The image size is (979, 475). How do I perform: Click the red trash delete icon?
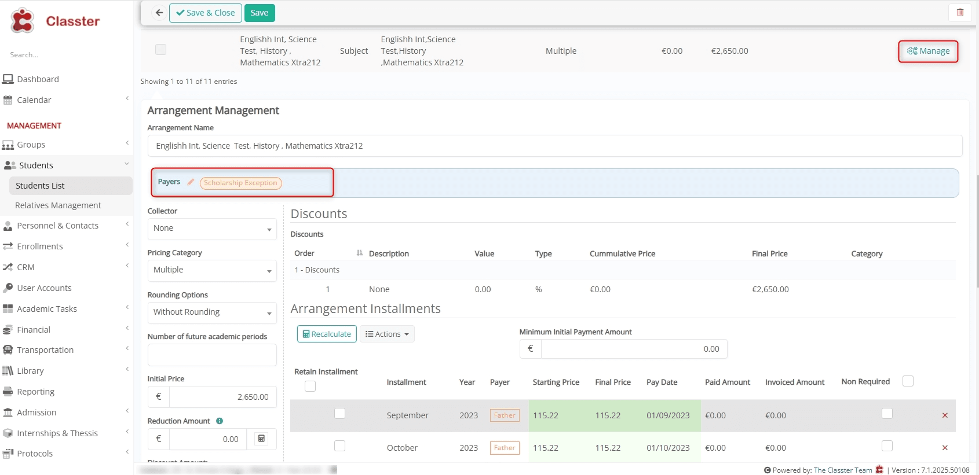[960, 13]
